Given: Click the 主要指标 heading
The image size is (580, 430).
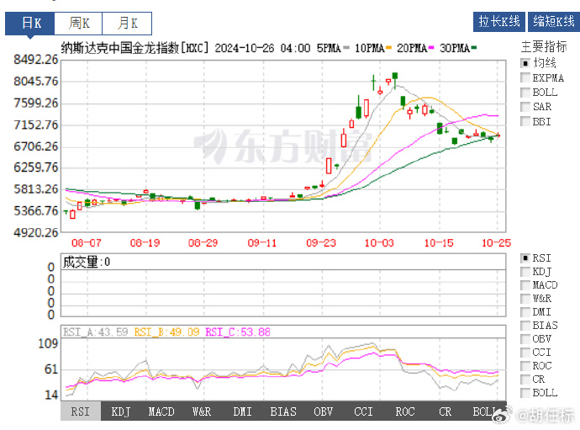Looking at the screenshot, I should pos(544,46).
